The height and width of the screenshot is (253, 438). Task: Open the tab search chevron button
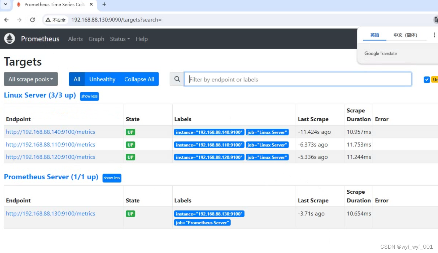coord(5,4)
